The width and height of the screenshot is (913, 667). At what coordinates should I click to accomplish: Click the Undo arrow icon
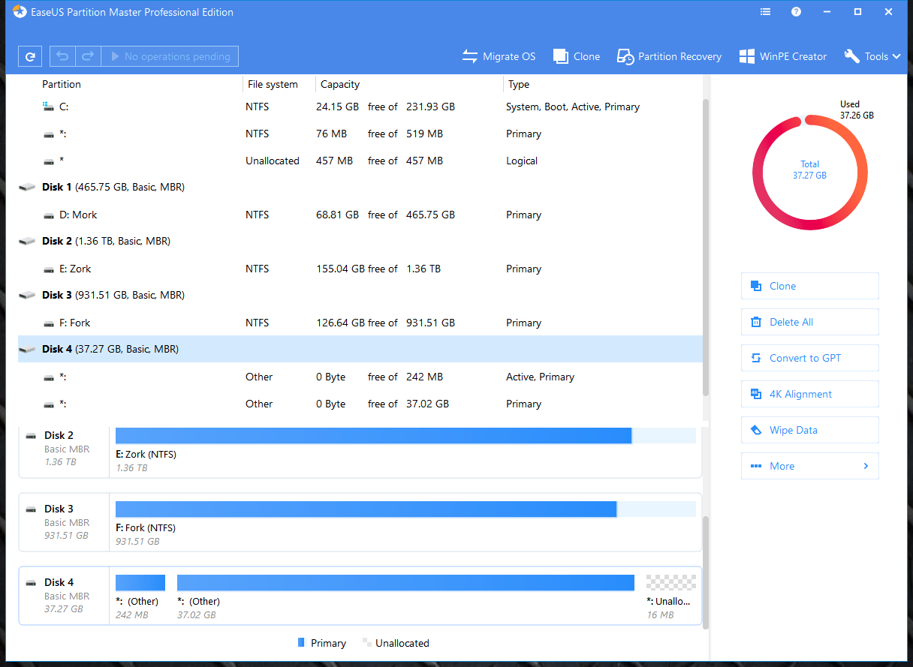tap(62, 56)
